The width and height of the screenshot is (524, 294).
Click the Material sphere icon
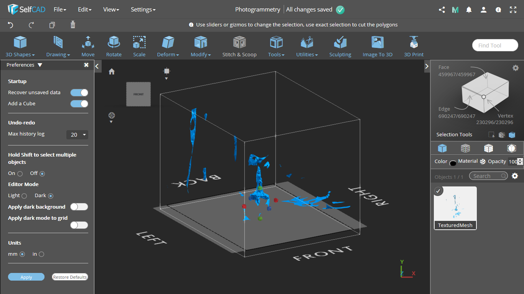click(x=483, y=162)
